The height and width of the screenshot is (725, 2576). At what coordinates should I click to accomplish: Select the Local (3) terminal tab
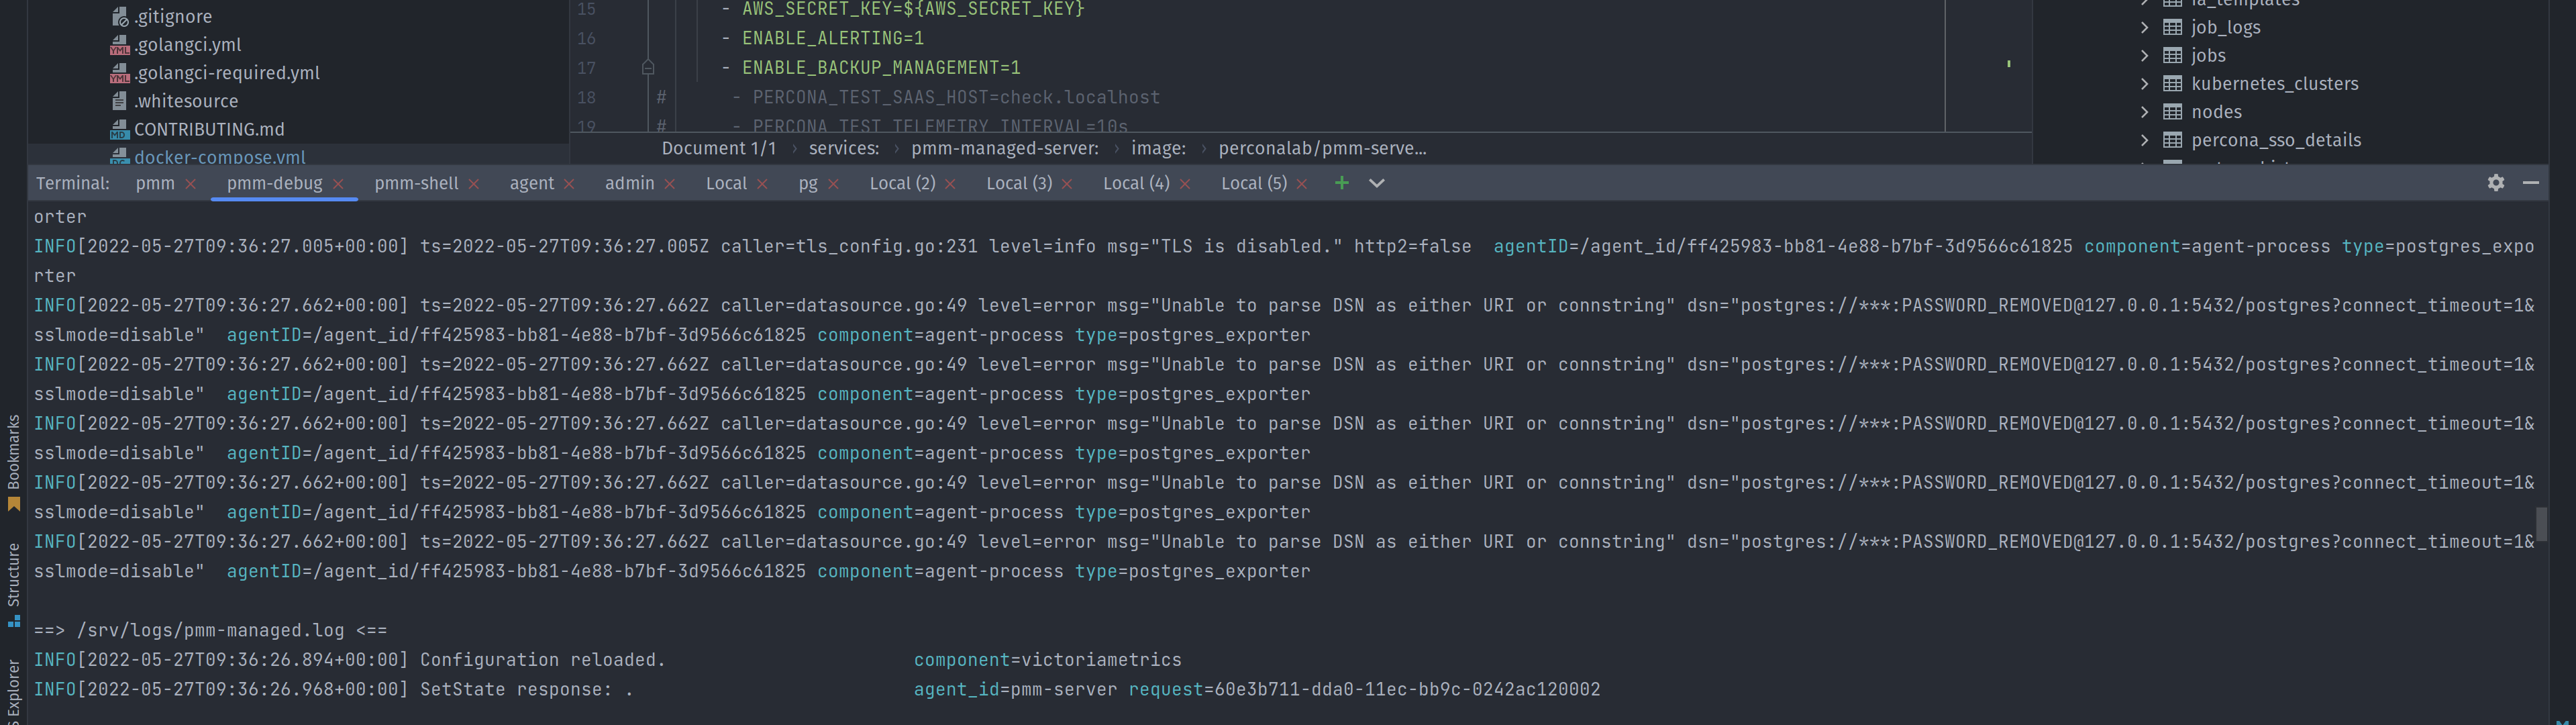1018,183
